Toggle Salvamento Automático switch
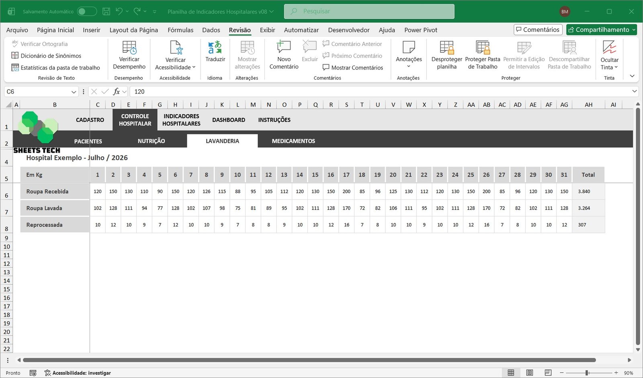This screenshot has width=643, height=378. [x=87, y=12]
